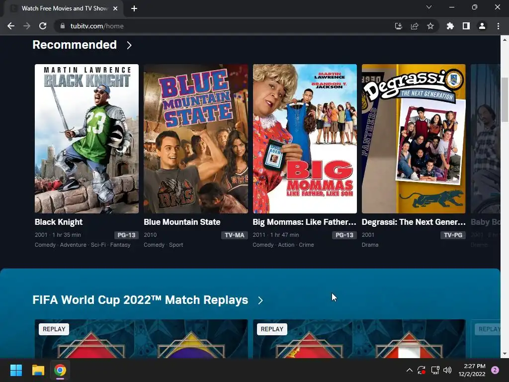
Task: Open the Degrassi Next Generation poster
Action: pyautogui.click(x=414, y=139)
